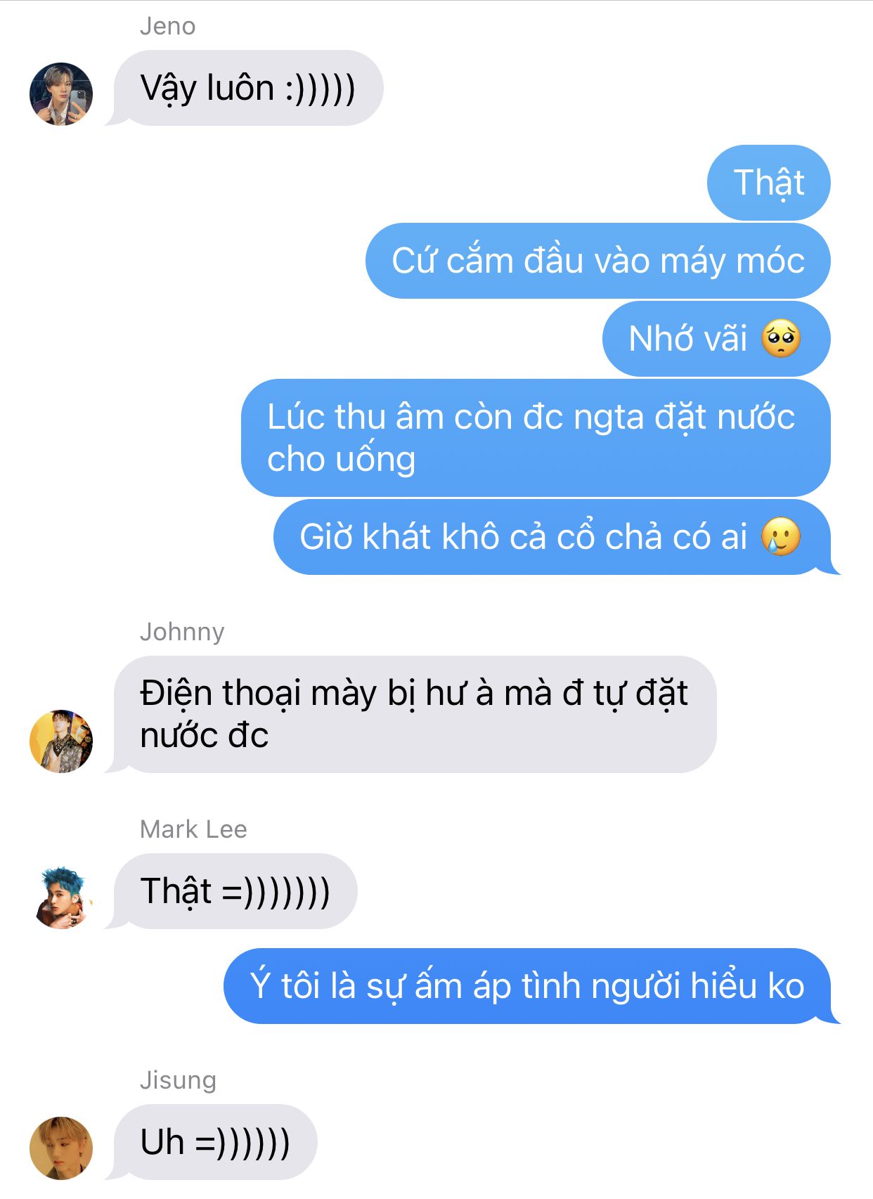Select 'Giờ khát khô cả cổ' message
This screenshot has width=873, height=1199.
[552, 537]
